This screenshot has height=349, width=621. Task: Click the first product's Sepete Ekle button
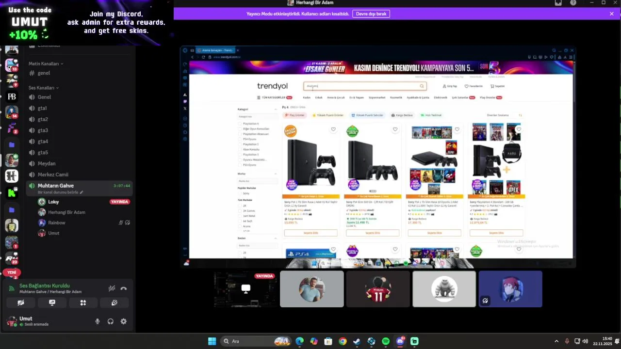point(310,233)
